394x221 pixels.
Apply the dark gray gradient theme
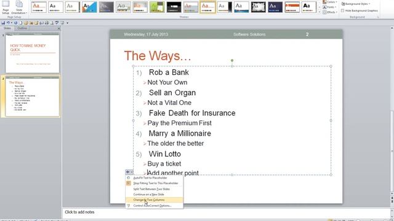click(107, 7)
